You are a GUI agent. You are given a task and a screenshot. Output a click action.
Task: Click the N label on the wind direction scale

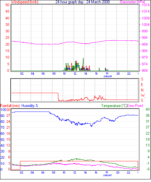click(x=142, y=90)
